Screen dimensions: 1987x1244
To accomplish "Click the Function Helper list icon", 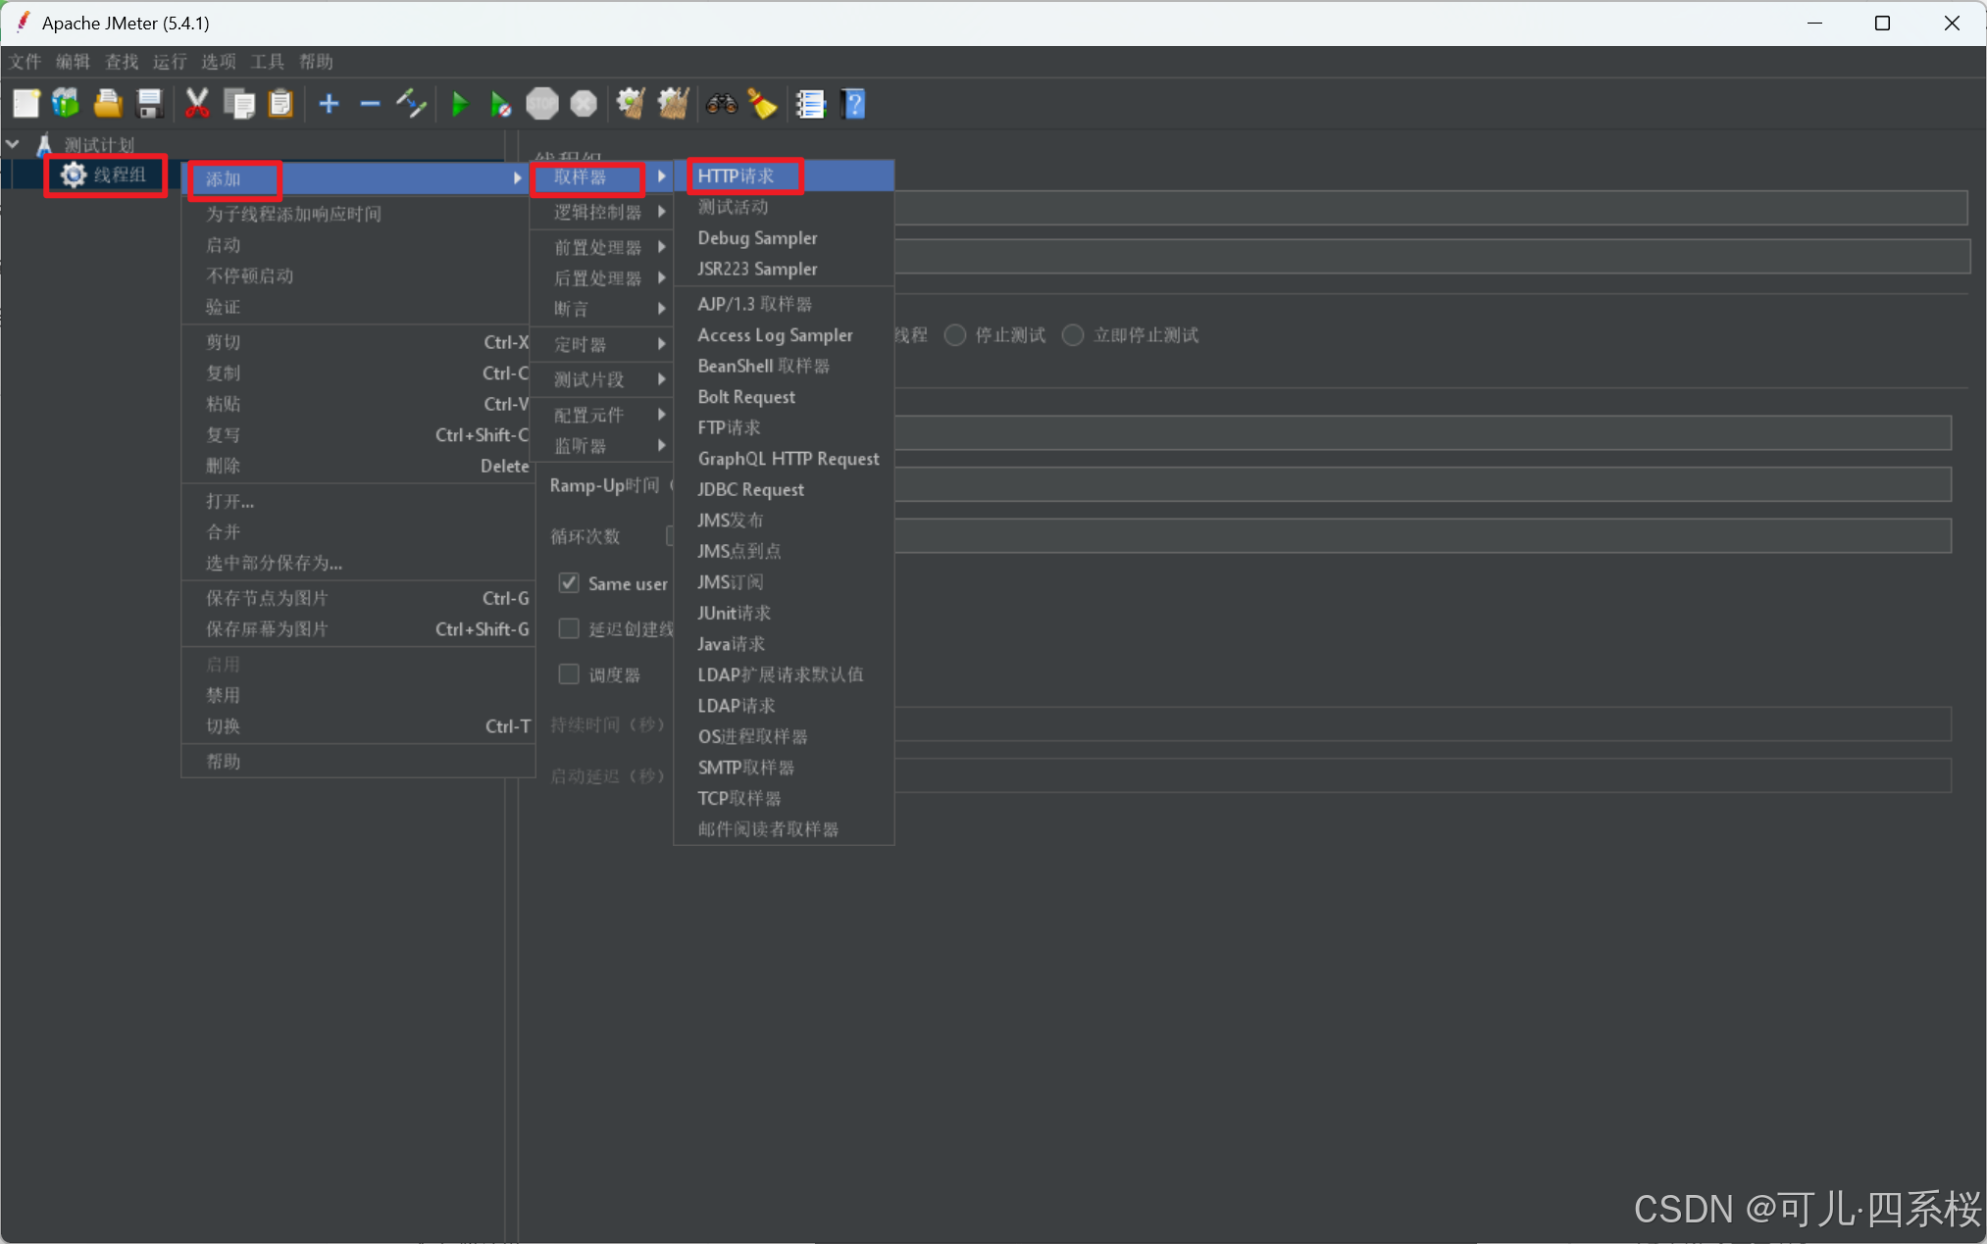I will tap(810, 104).
